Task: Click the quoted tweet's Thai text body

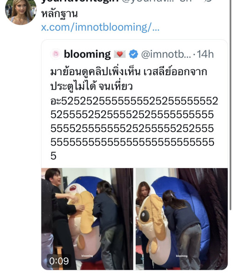Action: point(129,79)
